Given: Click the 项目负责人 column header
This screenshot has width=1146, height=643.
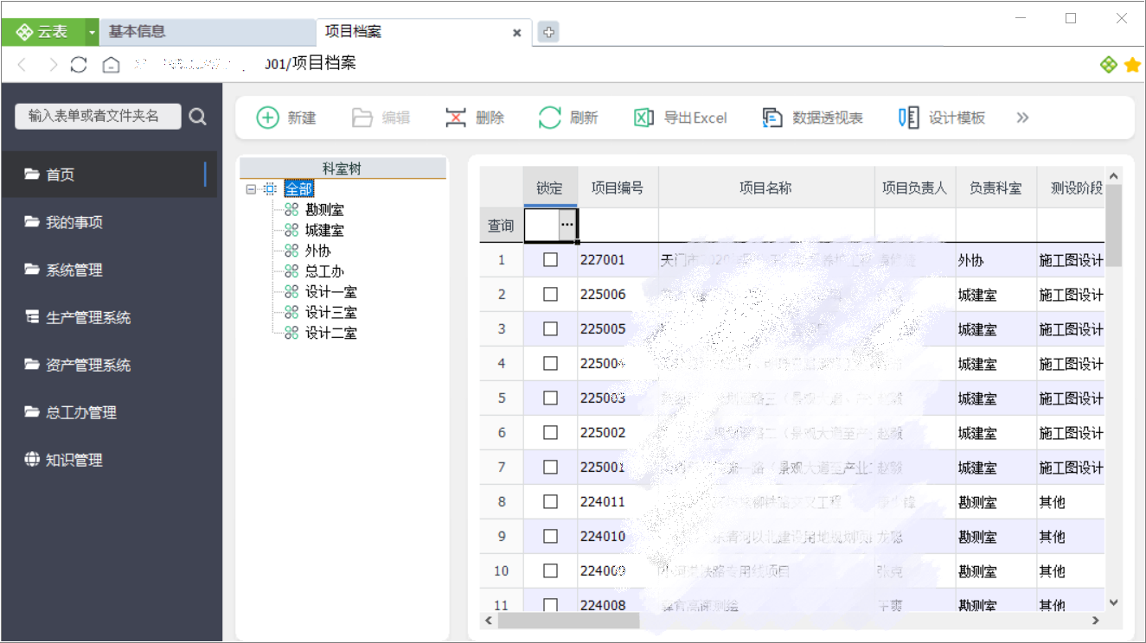Looking at the screenshot, I should [x=915, y=188].
